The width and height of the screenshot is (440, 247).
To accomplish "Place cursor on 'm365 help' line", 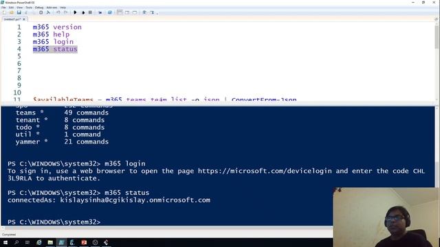I will pyautogui.click(x=51, y=34).
